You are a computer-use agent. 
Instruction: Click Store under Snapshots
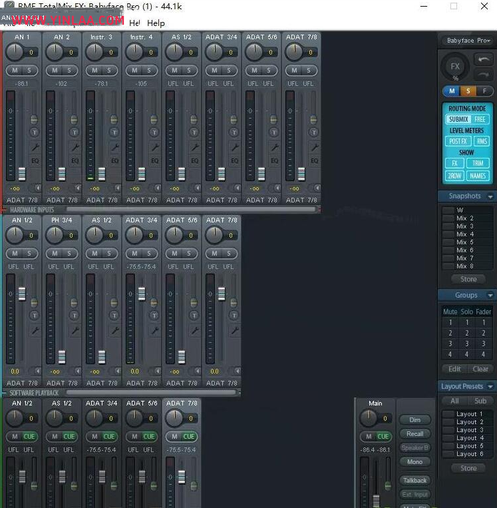(468, 279)
